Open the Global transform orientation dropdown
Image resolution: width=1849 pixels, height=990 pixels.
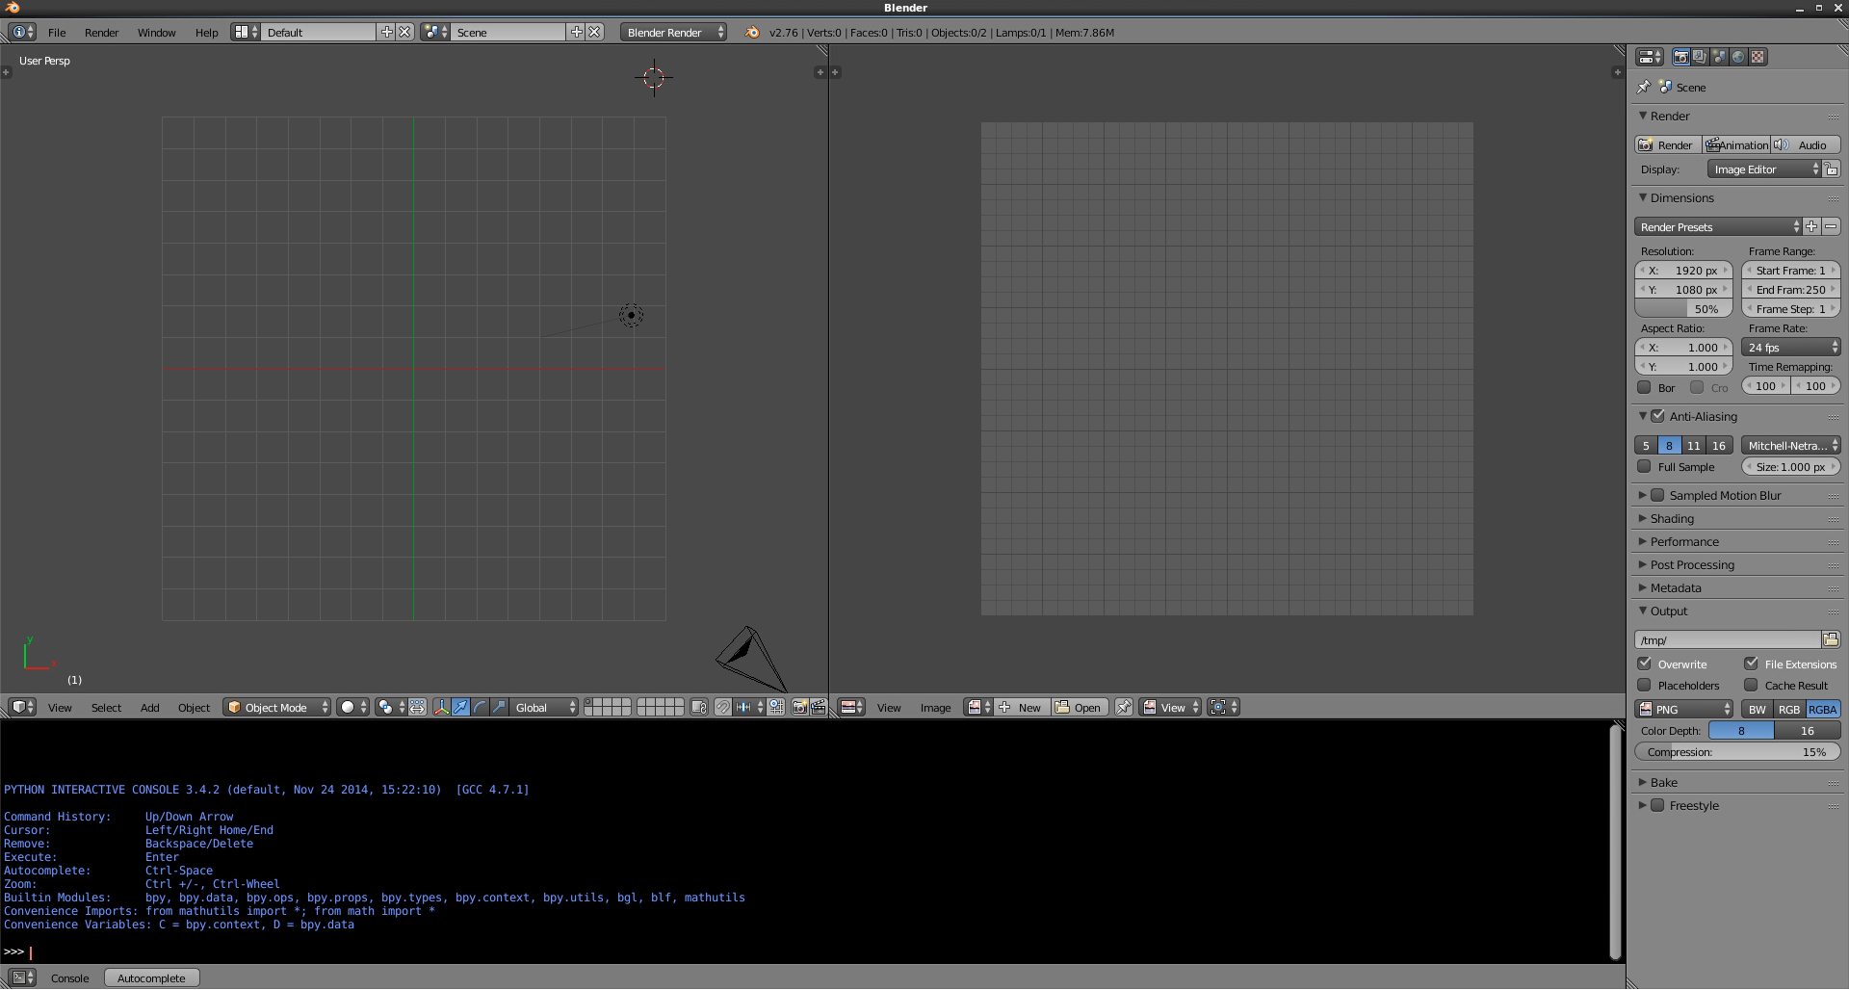(544, 708)
